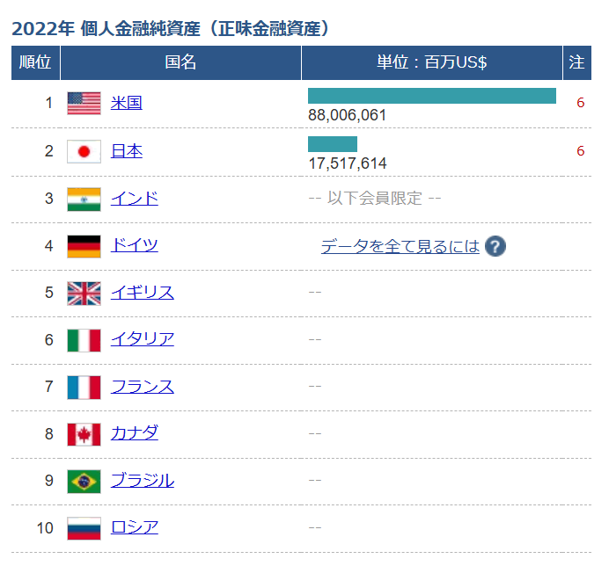
Task: Click the India flag icon
Action: pyautogui.click(x=84, y=199)
